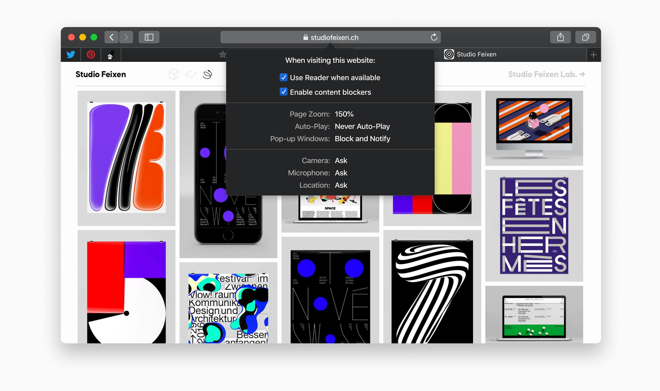This screenshot has width=660, height=391.
Task: Uncheck Enable content blockers
Action: point(283,92)
